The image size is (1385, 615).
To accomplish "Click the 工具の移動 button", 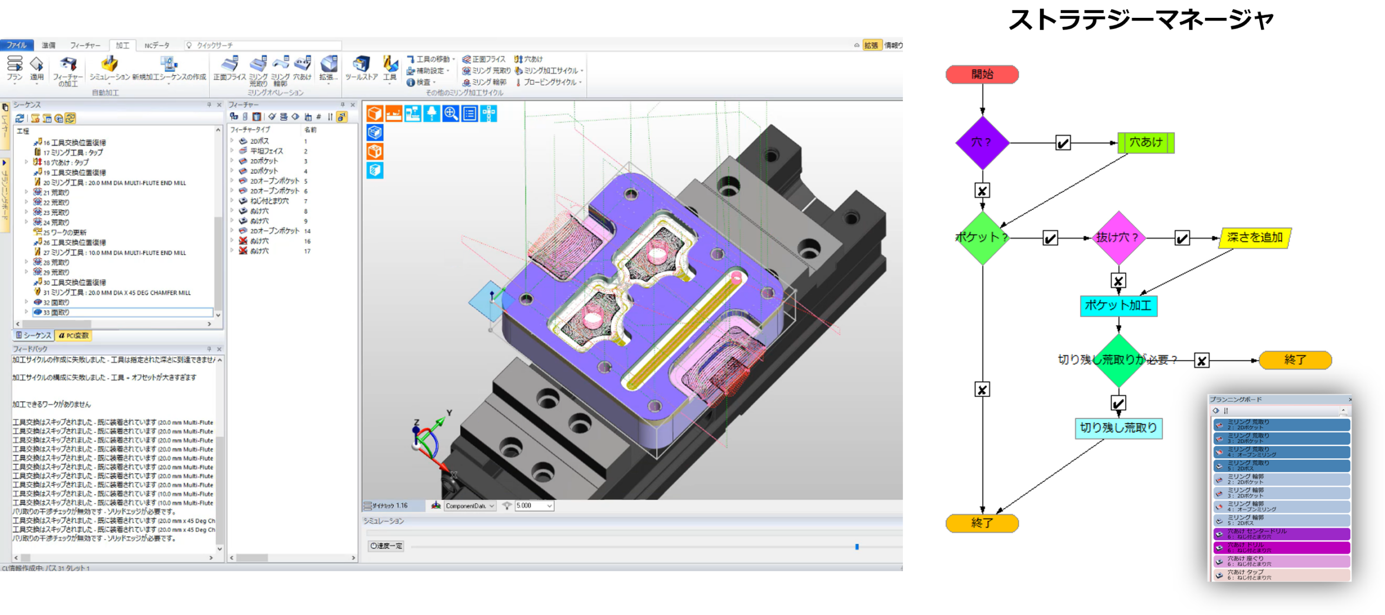I will pyautogui.click(x=432, y=59).
